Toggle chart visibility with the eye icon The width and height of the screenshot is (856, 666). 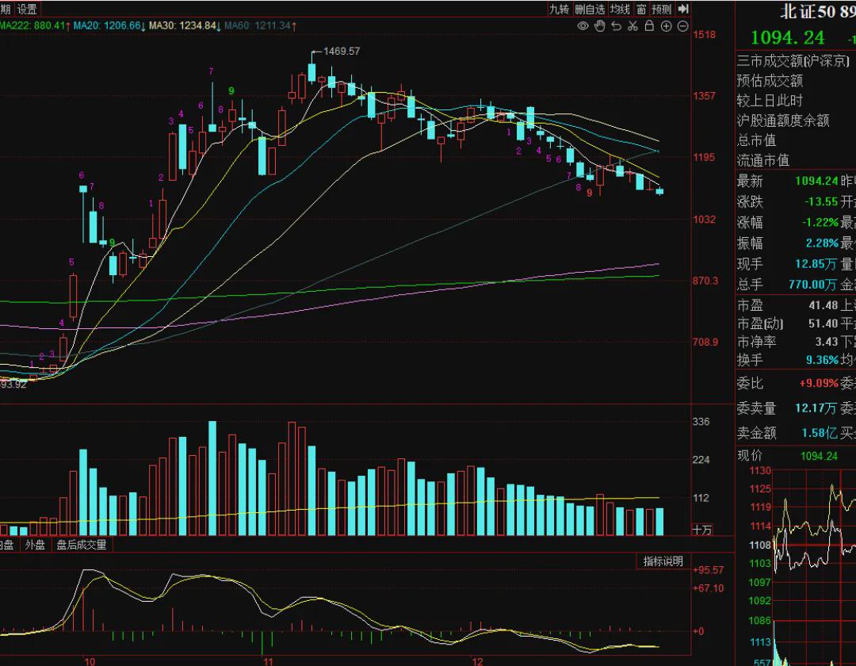tap(583, 25)
